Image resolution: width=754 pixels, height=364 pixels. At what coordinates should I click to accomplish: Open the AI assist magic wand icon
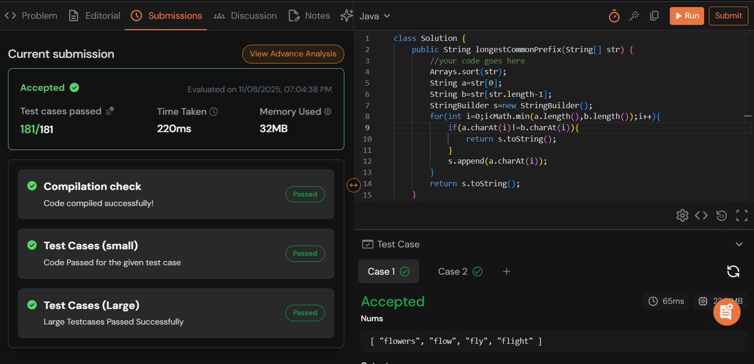635,16
